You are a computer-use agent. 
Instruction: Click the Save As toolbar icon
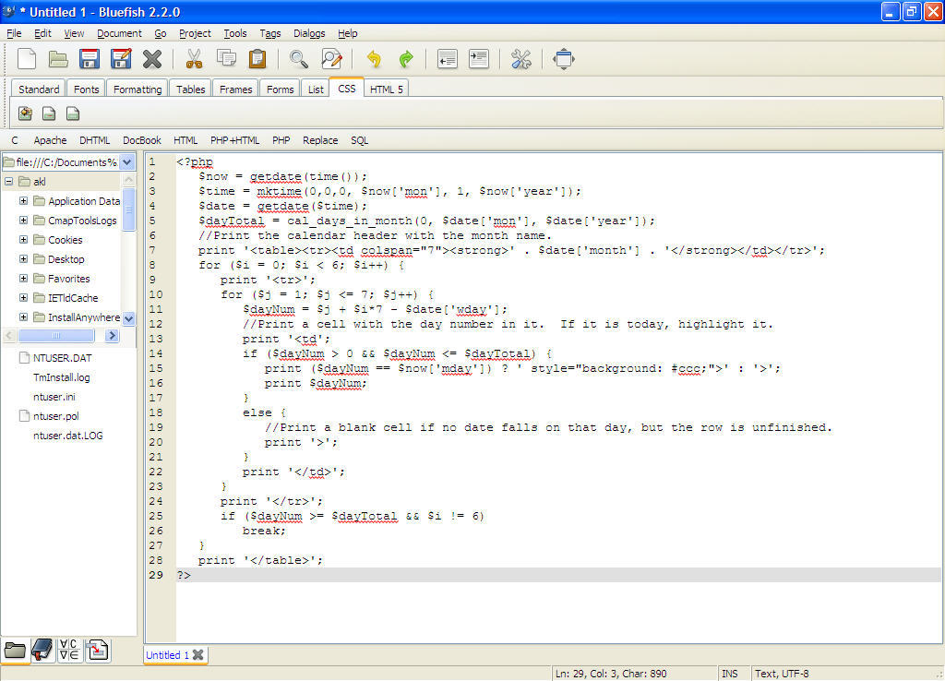(121, 58)
